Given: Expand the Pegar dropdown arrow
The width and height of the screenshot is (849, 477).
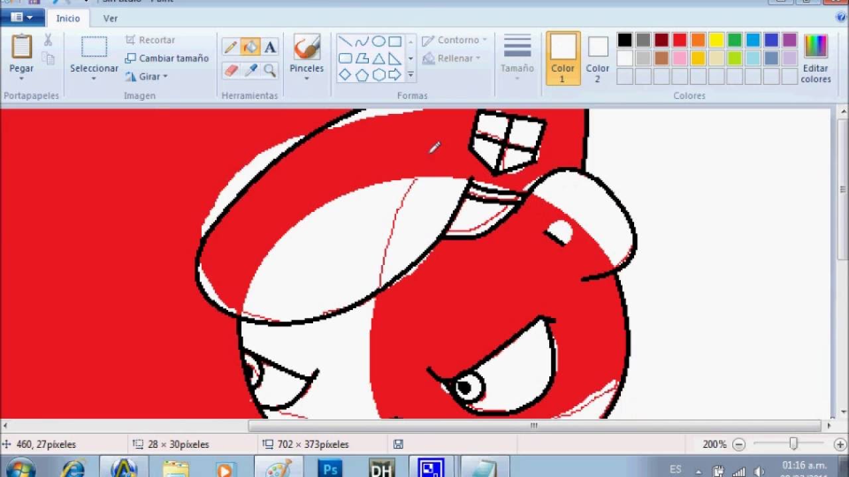Looking at the screenshot, I should (x=21, y=78).
